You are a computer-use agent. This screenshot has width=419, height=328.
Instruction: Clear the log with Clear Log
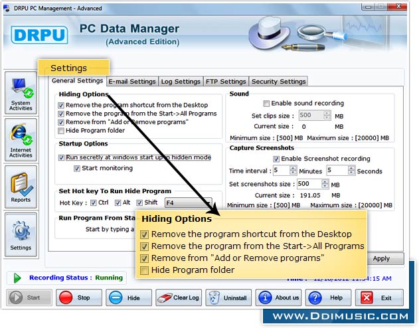[179, 297]
